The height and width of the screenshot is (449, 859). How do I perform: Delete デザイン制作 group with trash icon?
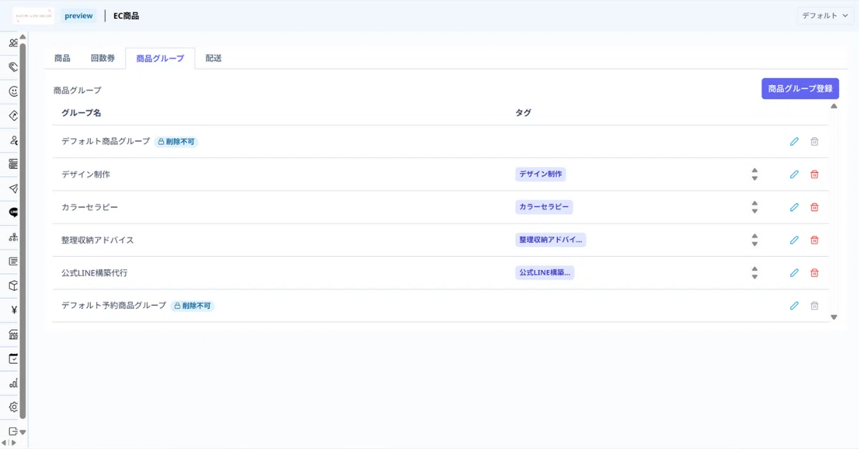pos(814,174)
